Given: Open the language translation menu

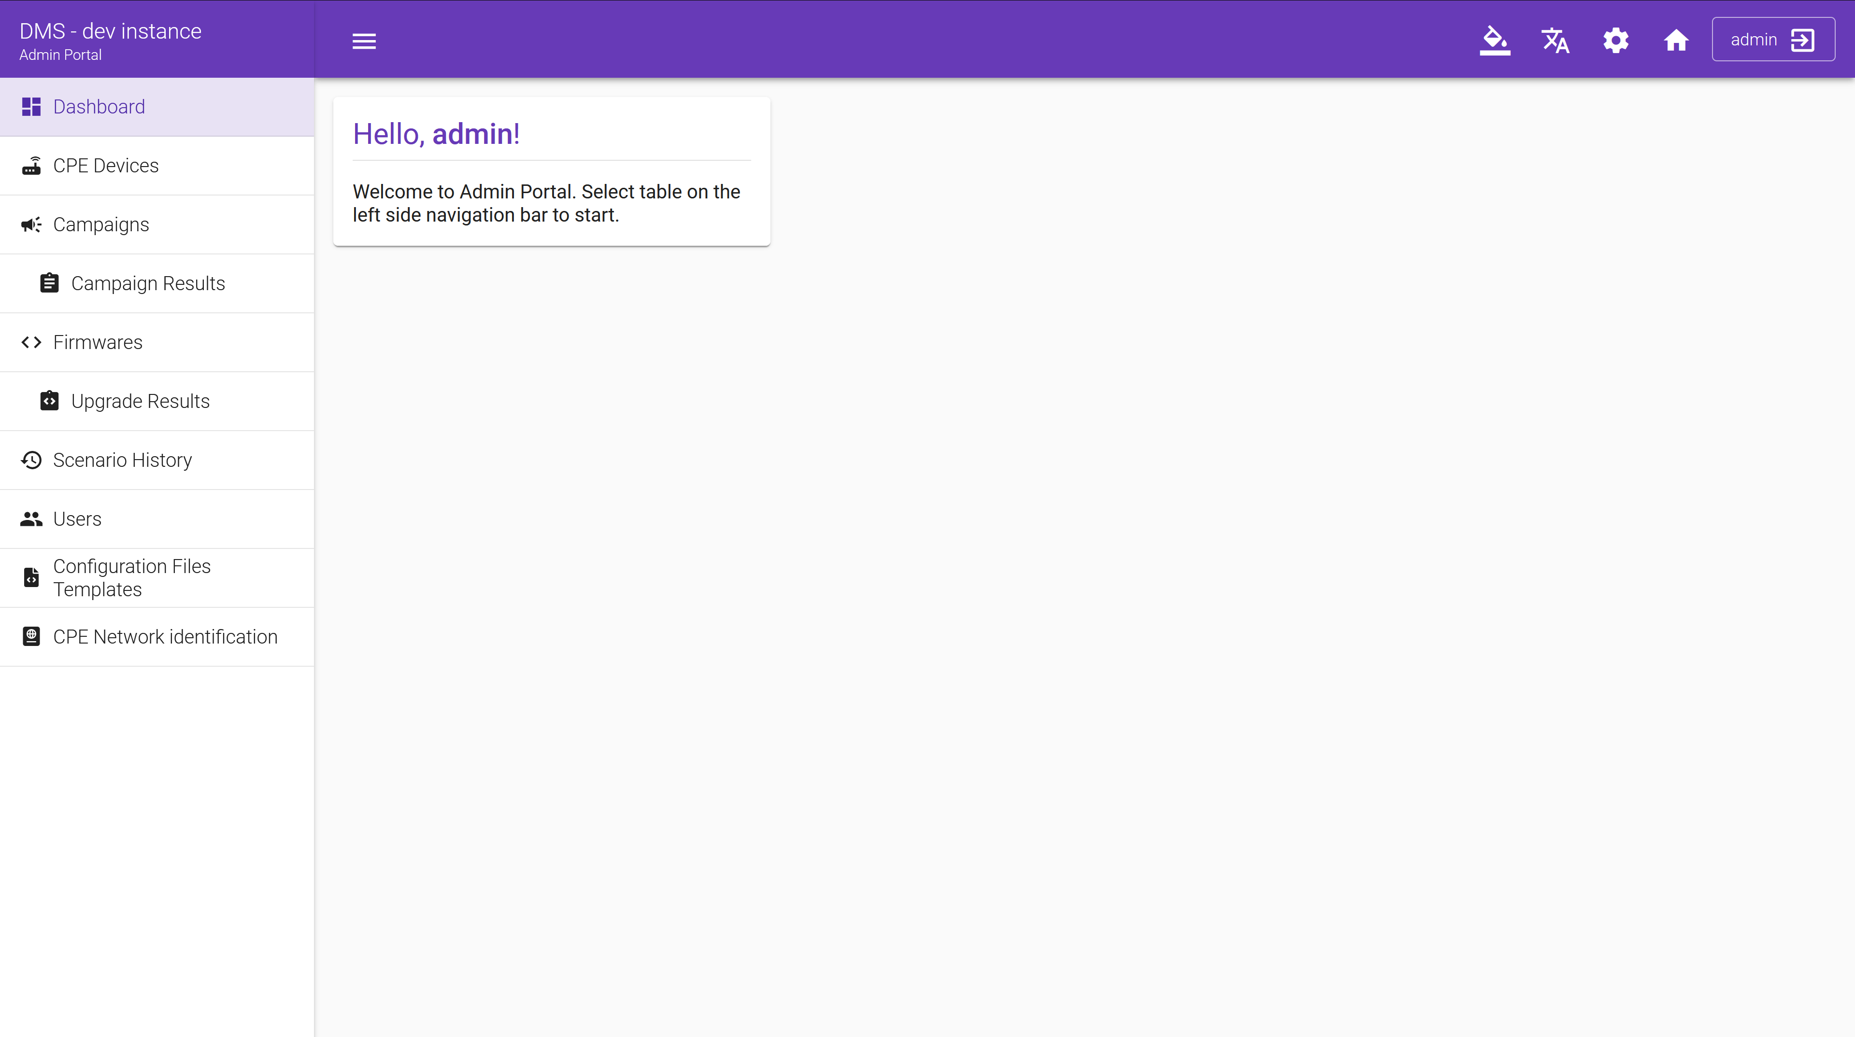Looking at the screenshot, I should click(x=1555, y=40).
